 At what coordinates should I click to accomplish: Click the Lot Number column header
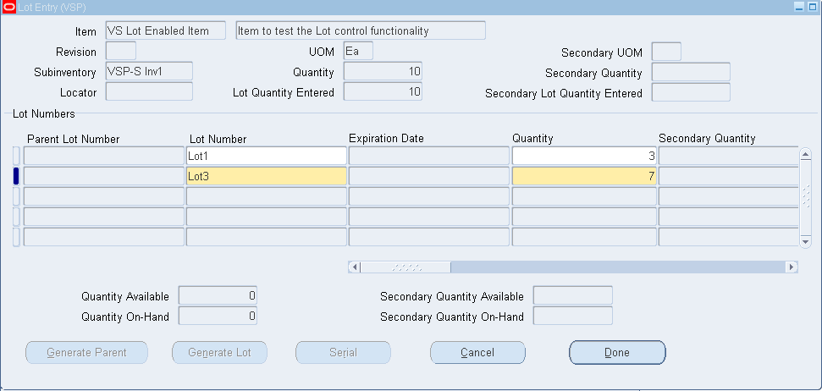(x=218, y=139)
